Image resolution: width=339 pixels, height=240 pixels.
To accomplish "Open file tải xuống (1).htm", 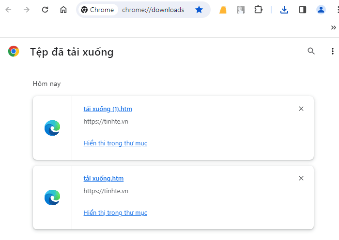I will click(x=108, y=109).
